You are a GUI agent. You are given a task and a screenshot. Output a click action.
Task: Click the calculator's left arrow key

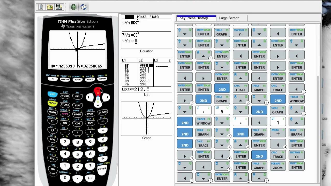(x=89, y=97)
